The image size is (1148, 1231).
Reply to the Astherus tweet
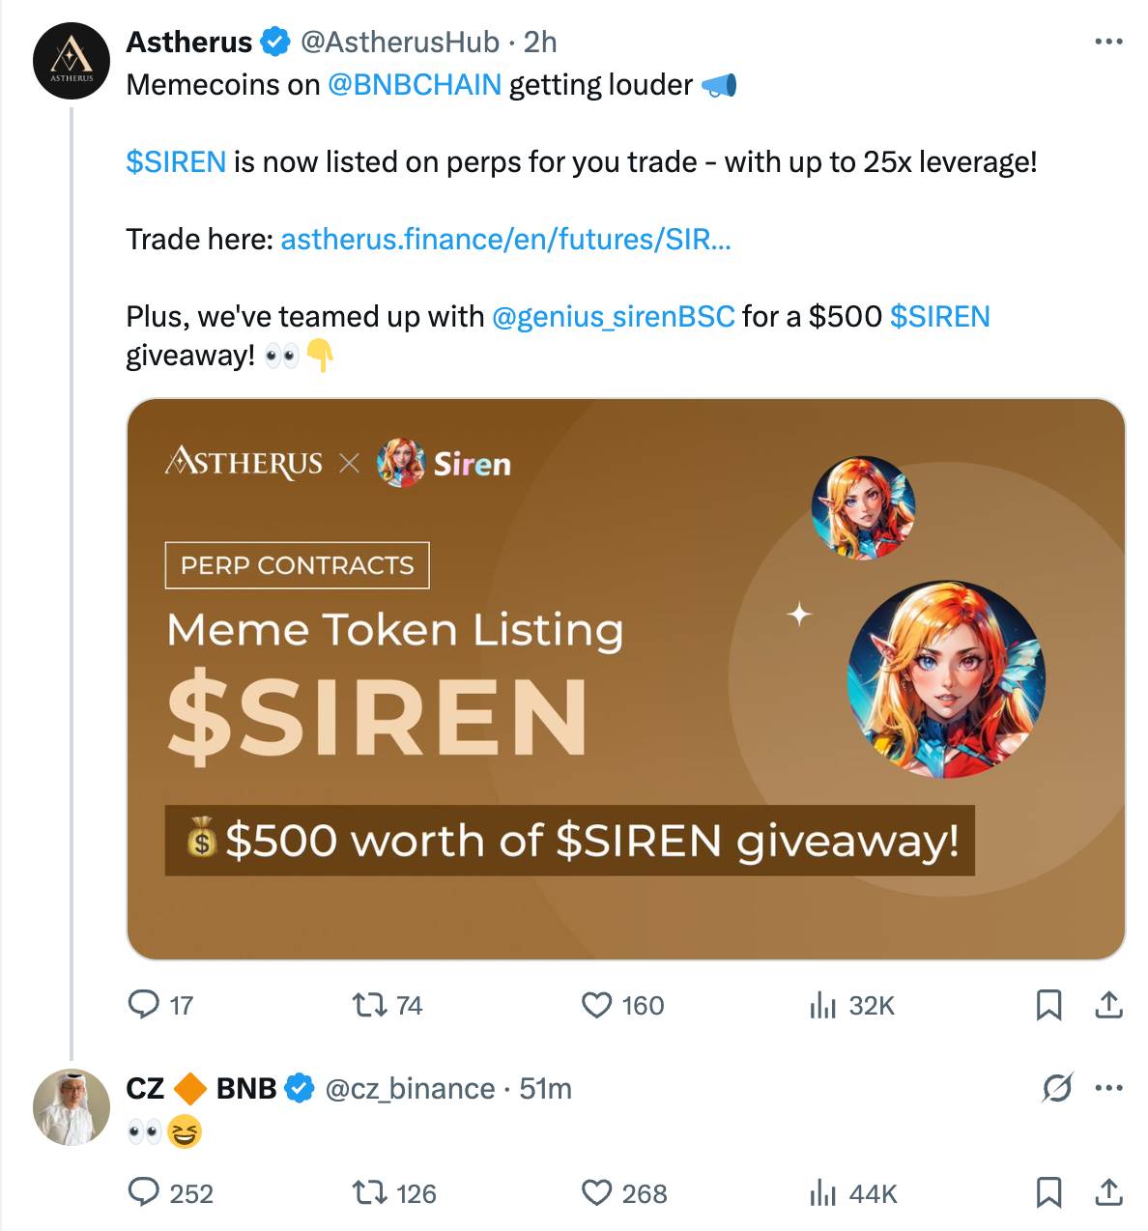point(144,1006)
